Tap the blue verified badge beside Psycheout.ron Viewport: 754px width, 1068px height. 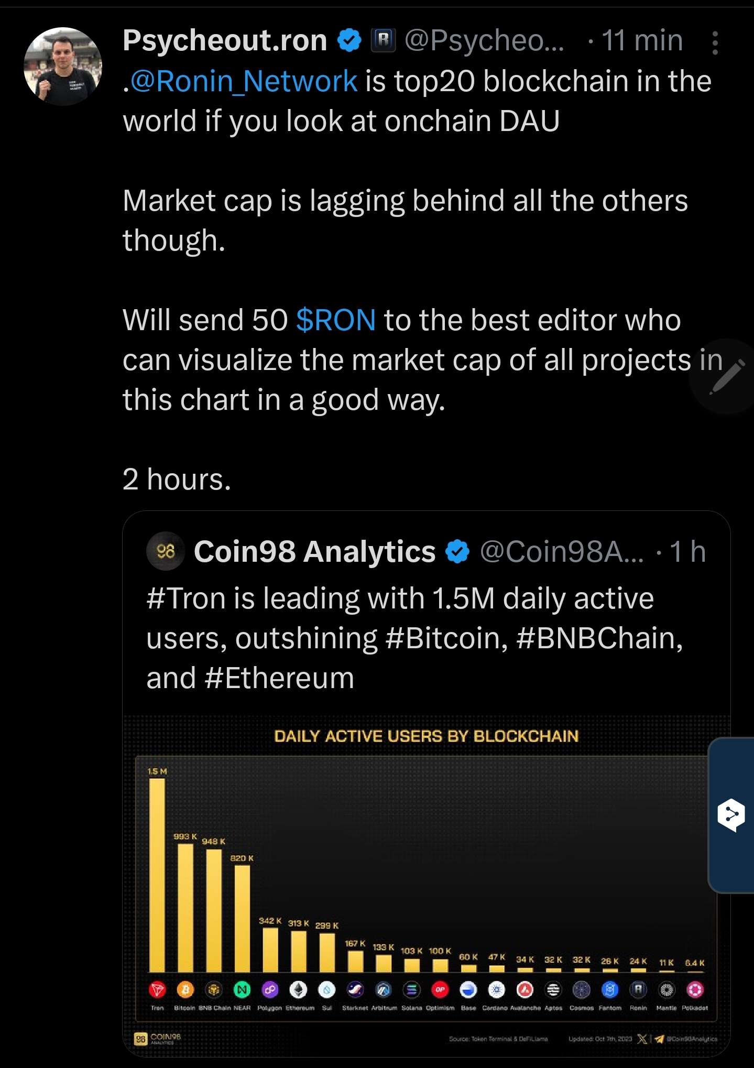(349, 40)
